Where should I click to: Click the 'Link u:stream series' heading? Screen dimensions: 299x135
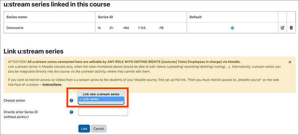[33, 51]
